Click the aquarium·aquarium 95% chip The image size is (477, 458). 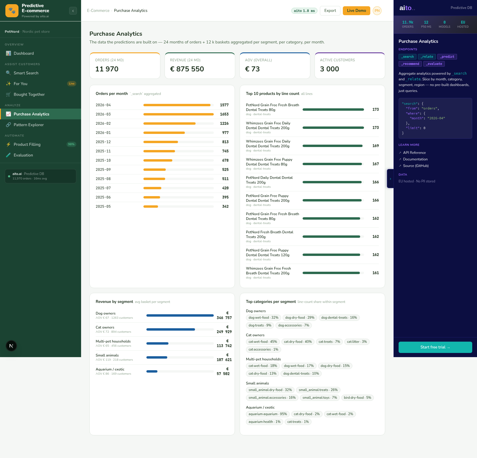click(x=268, y=414)
